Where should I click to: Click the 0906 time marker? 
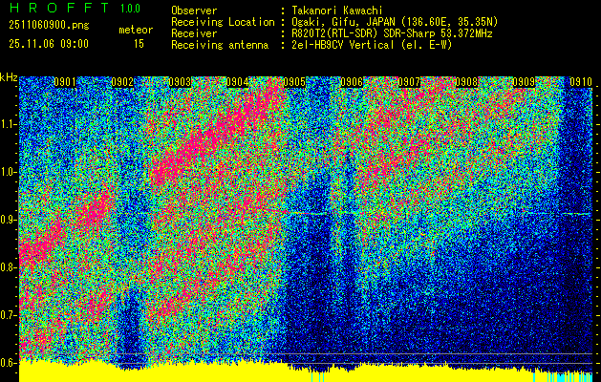pyautogui.click(x=352, y=82)
